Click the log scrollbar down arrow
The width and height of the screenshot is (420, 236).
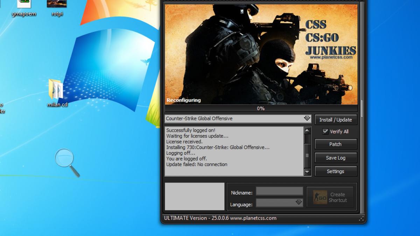point(307,172)
